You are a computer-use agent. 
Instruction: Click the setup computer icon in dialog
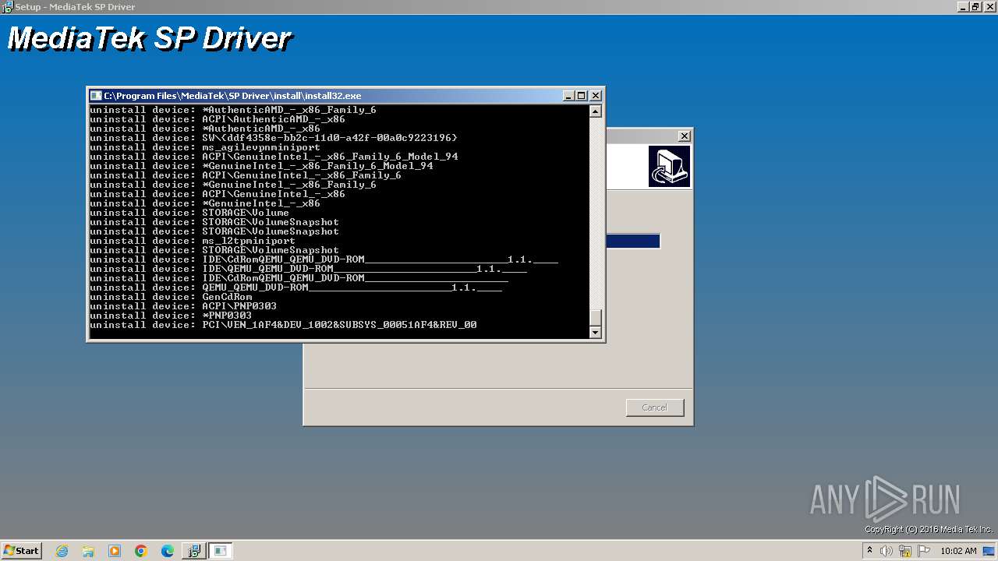coord(669,167)
